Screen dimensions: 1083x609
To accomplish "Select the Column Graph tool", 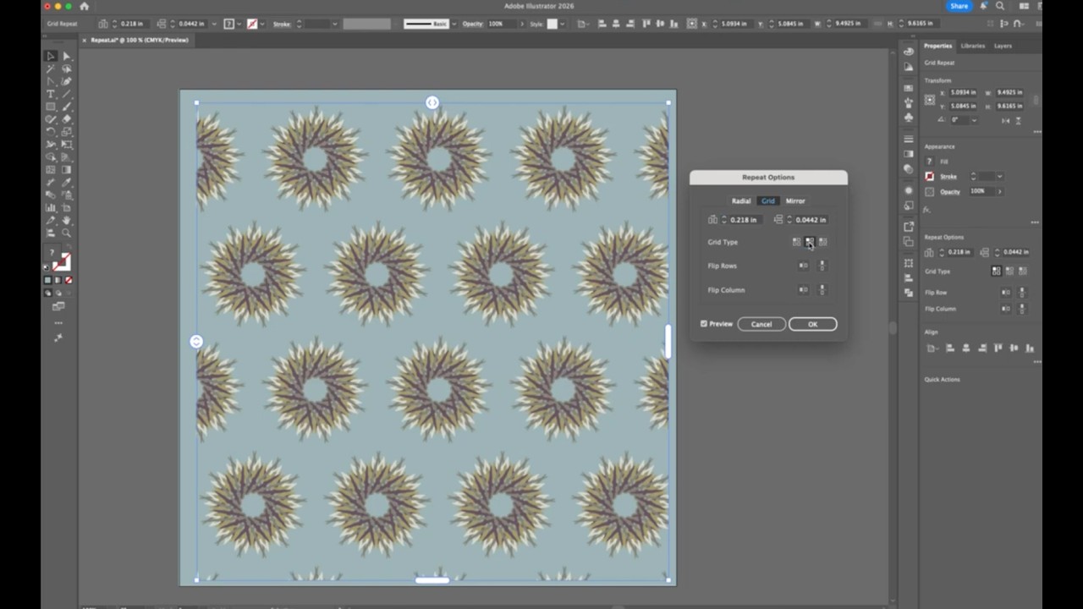I will [x=50, y=208].
